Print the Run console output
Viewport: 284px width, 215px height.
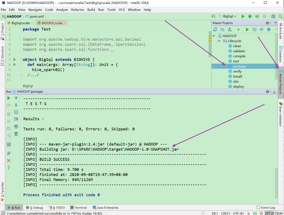16,126
